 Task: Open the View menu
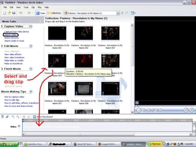pyautogui.click(x=18, y=7)
